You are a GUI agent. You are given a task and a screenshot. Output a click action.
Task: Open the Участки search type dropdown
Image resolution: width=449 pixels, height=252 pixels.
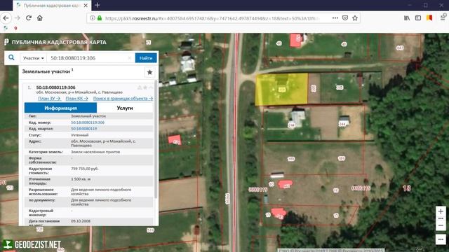tap(34, 58)
